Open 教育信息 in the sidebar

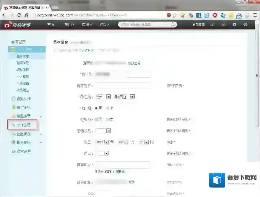tap(22, 63)
